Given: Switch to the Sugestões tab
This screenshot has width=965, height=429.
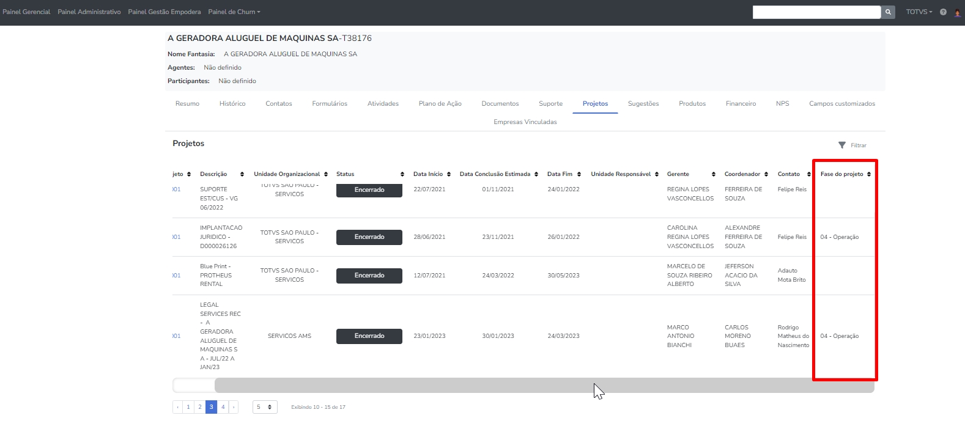Looking at the screenshot, I should (643, 104).
